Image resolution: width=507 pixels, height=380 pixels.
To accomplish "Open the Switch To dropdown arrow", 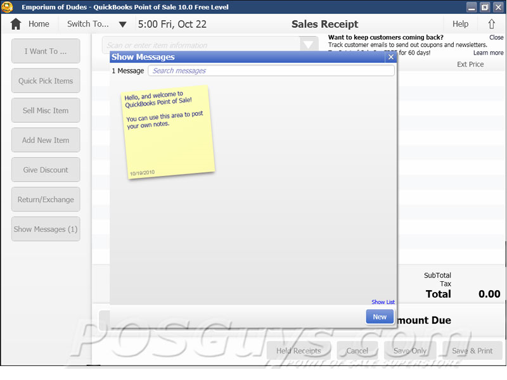I will [123, 25].
